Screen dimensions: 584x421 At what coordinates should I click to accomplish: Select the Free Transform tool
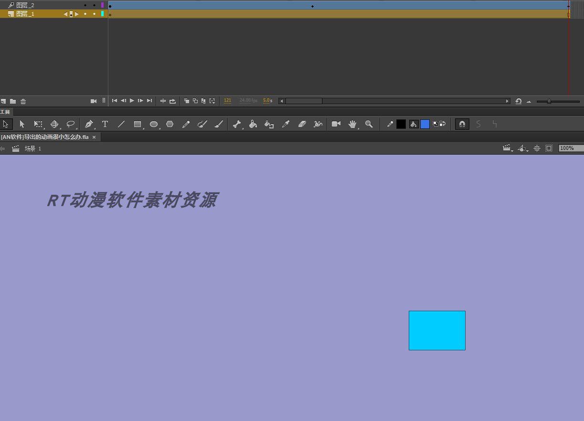(x=38, y=124)
